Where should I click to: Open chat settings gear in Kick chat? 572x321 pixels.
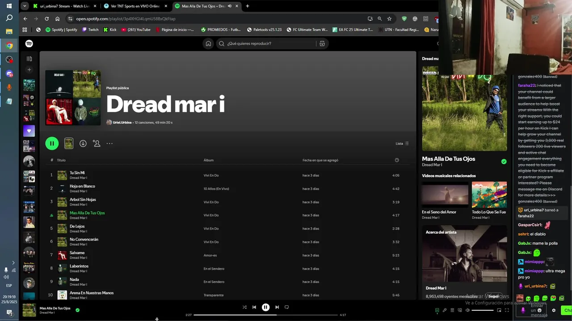tap(554, 310)
